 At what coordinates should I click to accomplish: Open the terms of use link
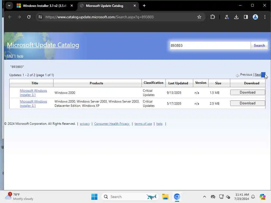[x=143, y=124]
